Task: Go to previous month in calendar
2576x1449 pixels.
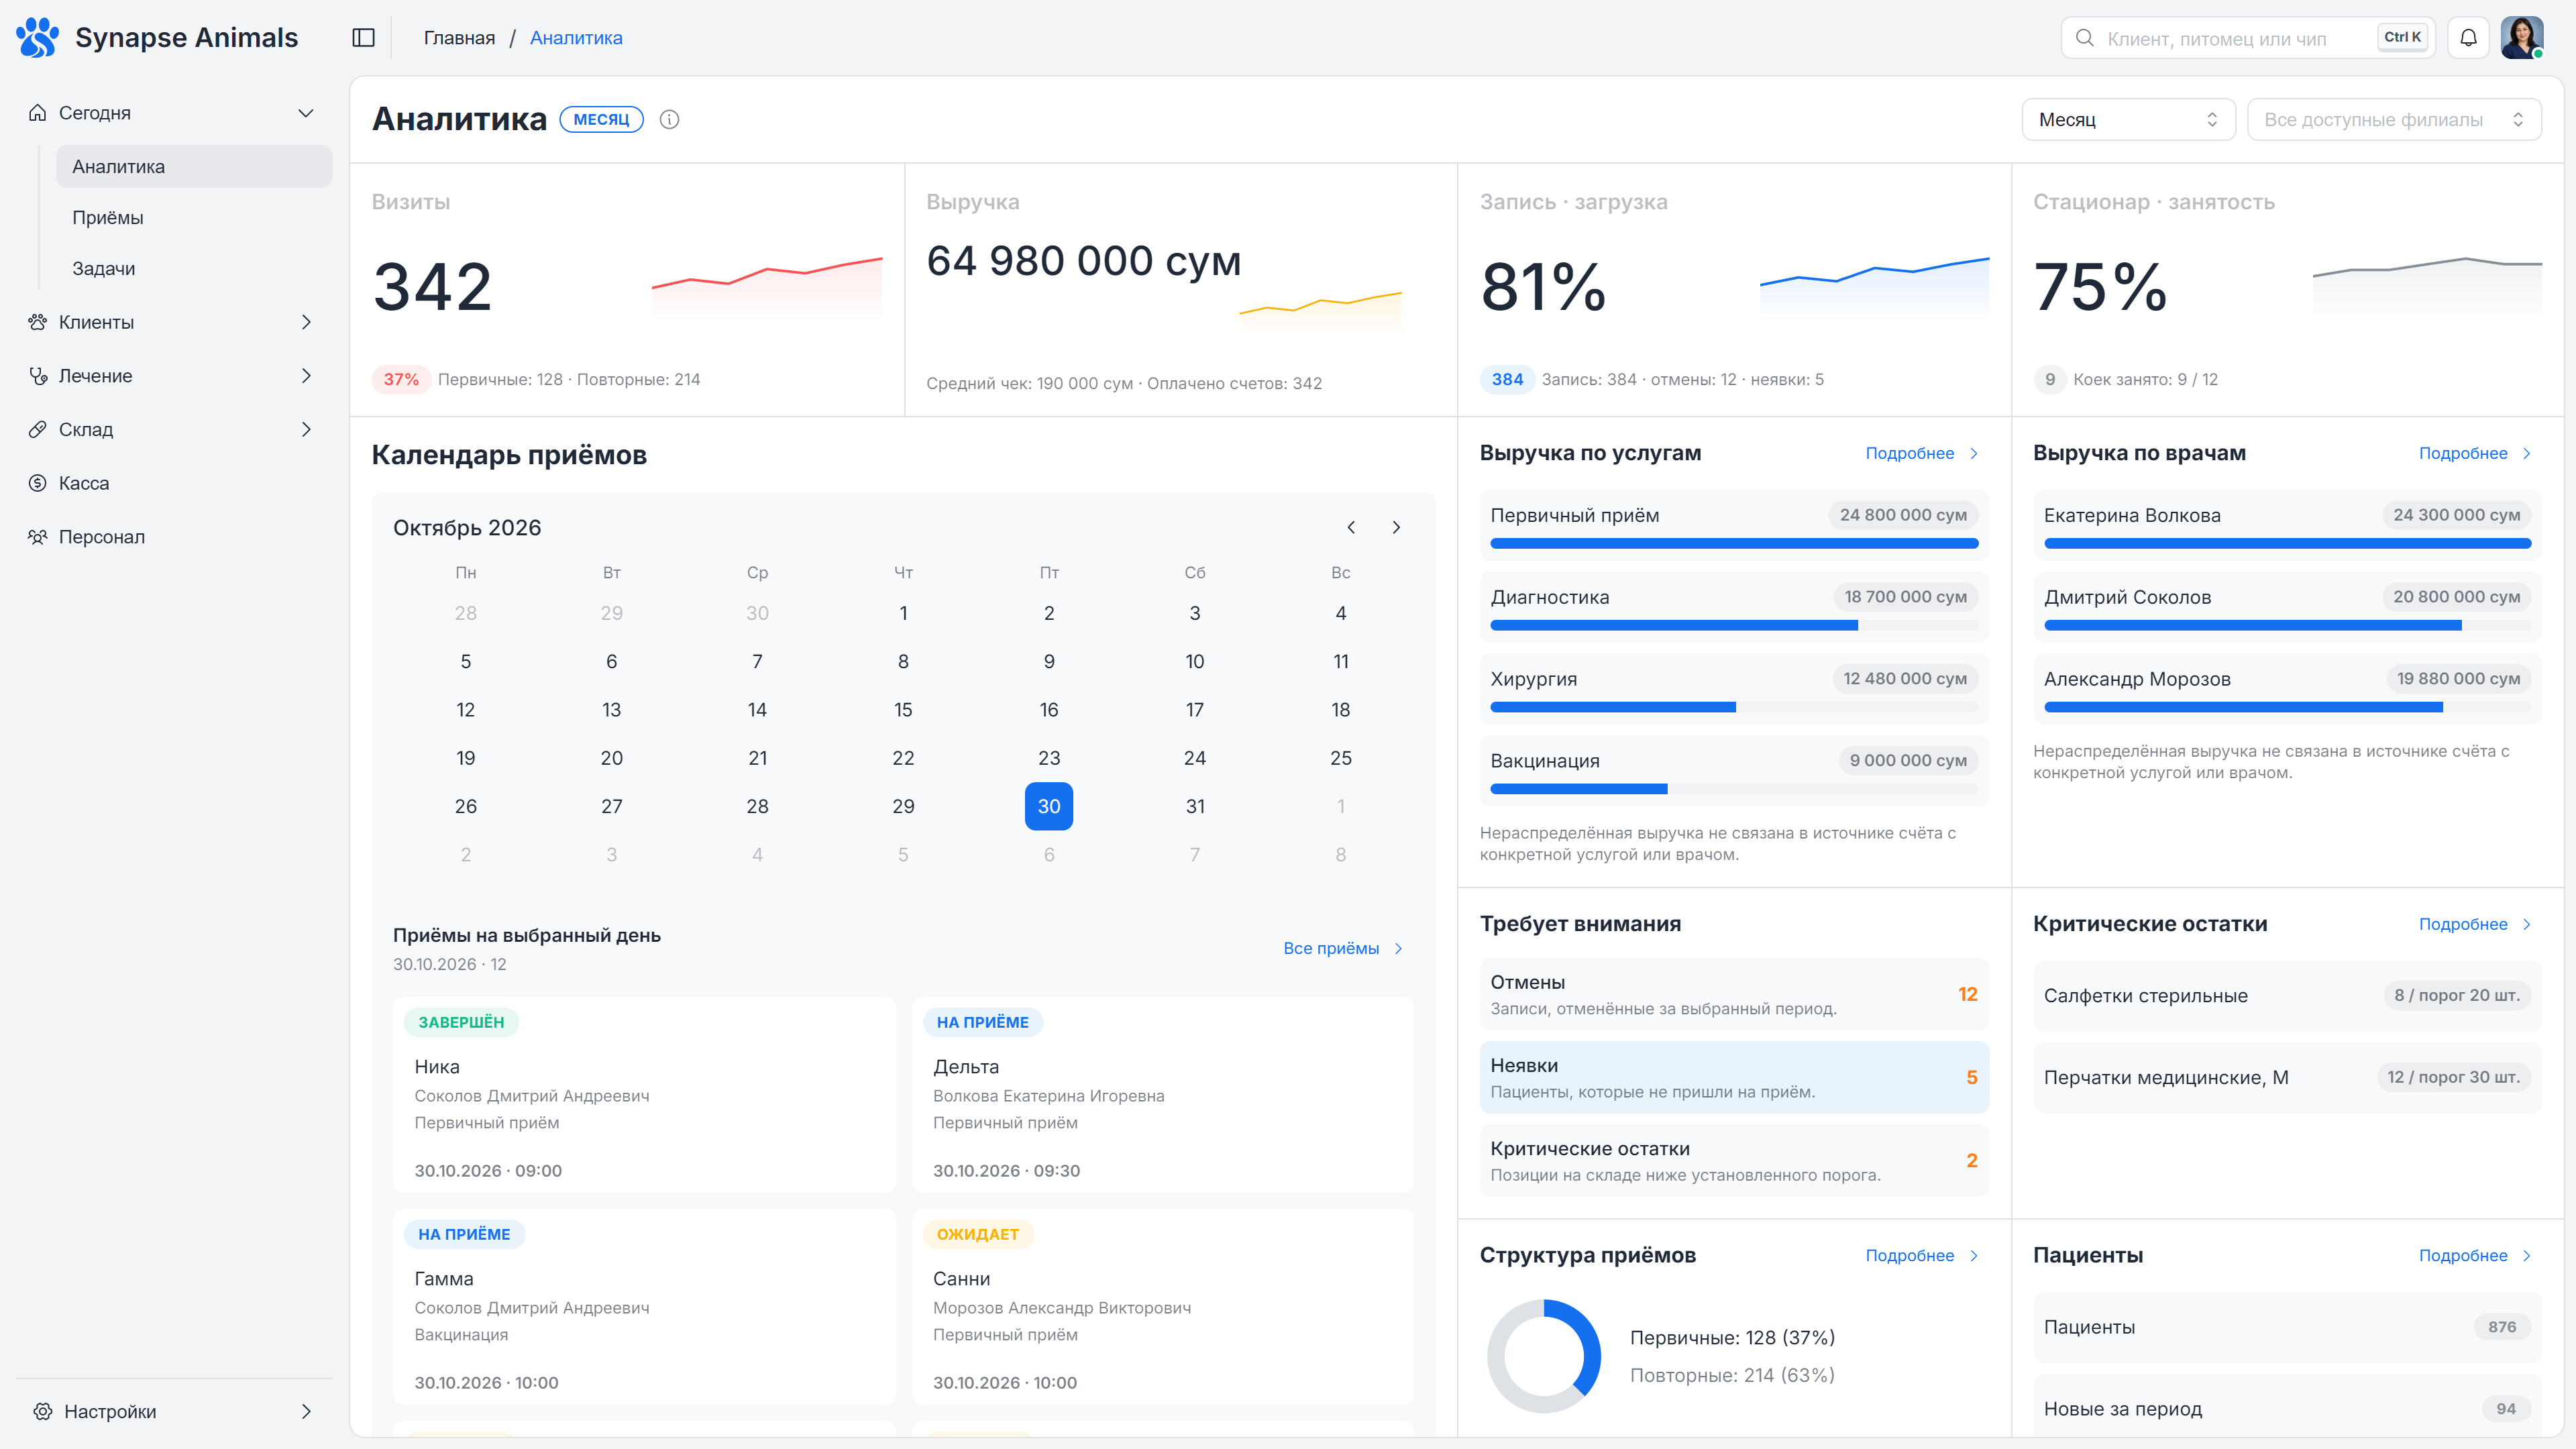Action: (x=1351, y=528)
